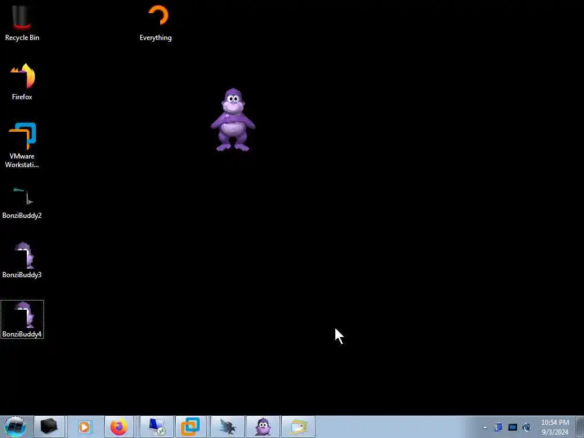This screenshot has height=438, width=584.
Task: Click the blue flag tray icon
Action: pyautogui.click(x=498, y=427)
